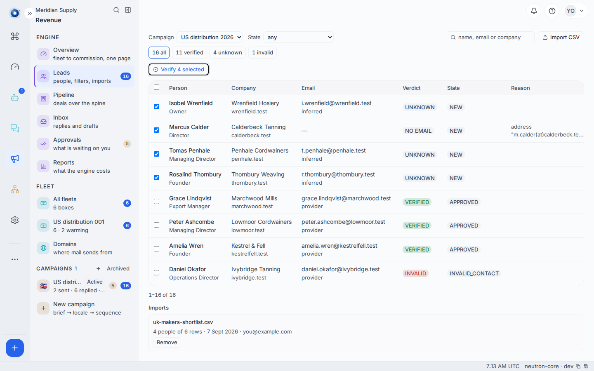The height and width of the screenshot is (371, 594).
Task: Toggle the sidebar panel layout icon
Action: click(x=128, y=10)
